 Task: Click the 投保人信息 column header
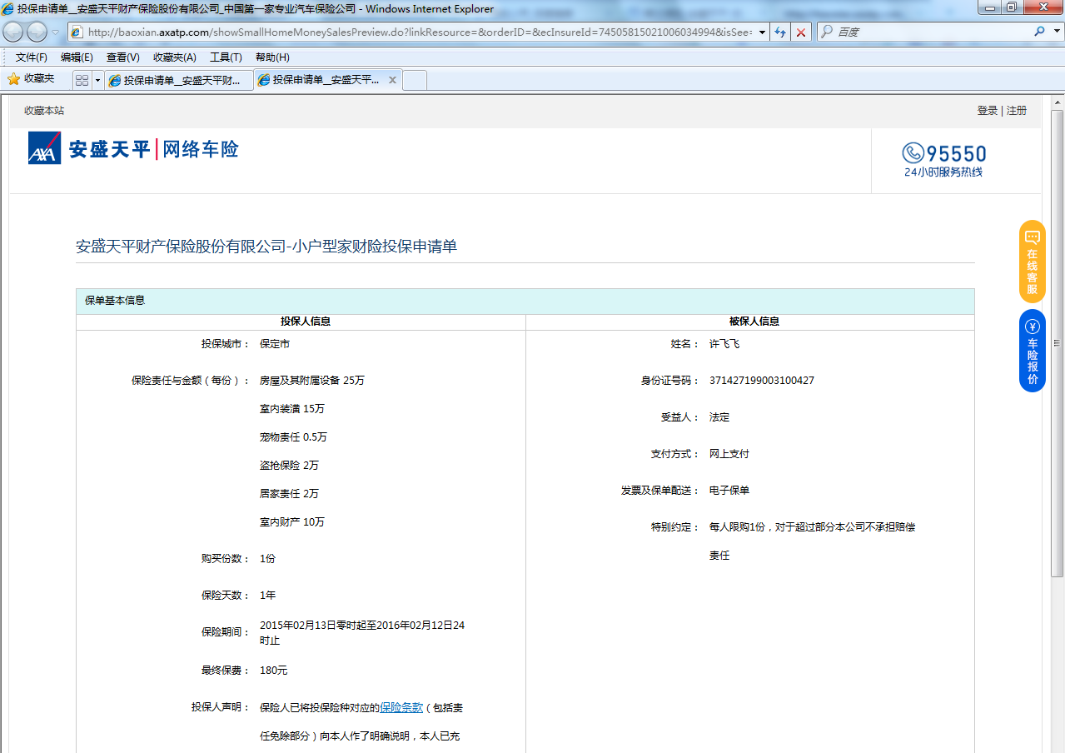[306, 322]
